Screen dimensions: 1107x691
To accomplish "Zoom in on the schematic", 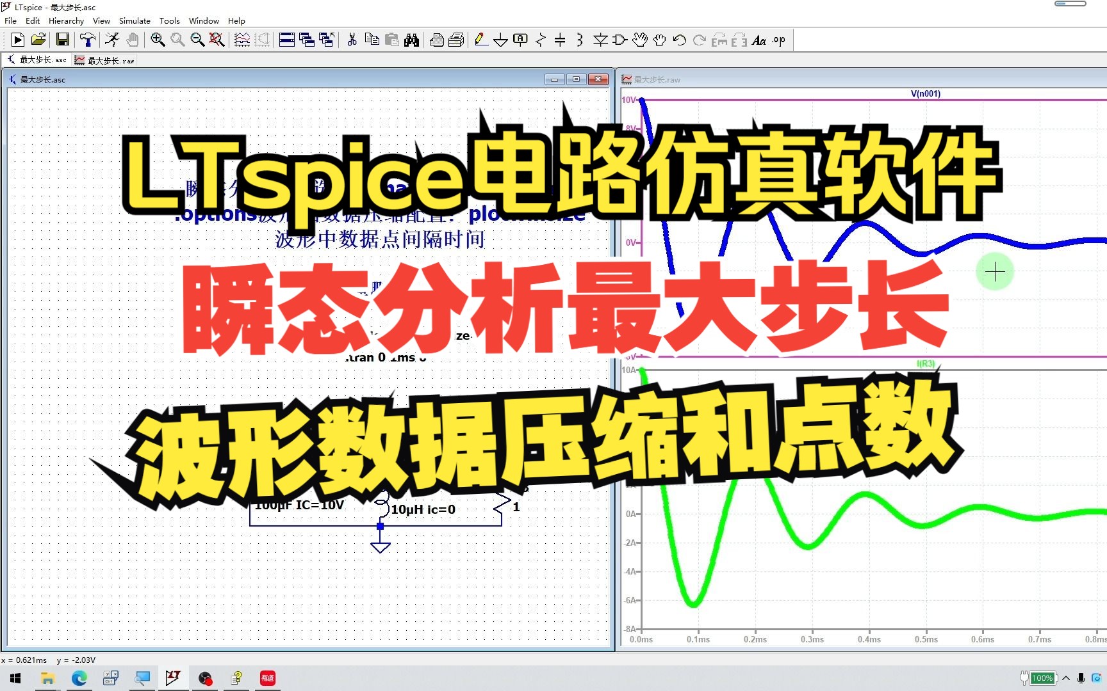I will coord(156,40).
